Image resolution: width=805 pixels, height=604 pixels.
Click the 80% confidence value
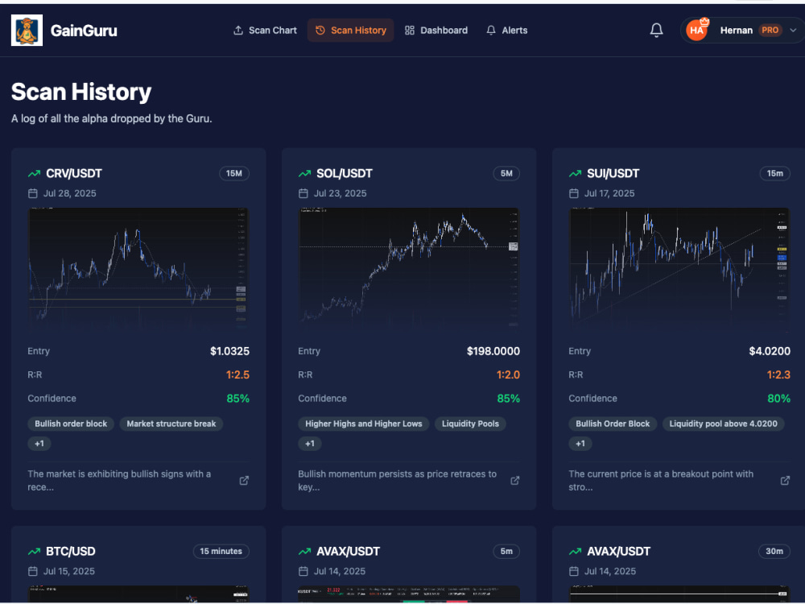point(778,399)
